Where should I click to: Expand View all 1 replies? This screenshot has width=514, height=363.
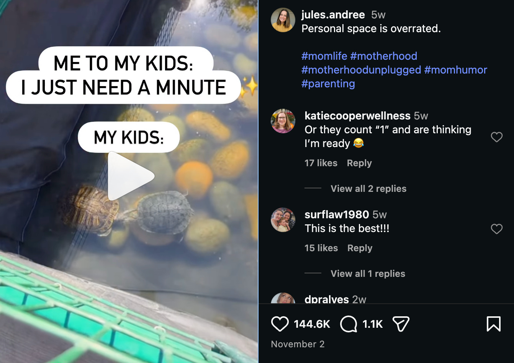368,273
